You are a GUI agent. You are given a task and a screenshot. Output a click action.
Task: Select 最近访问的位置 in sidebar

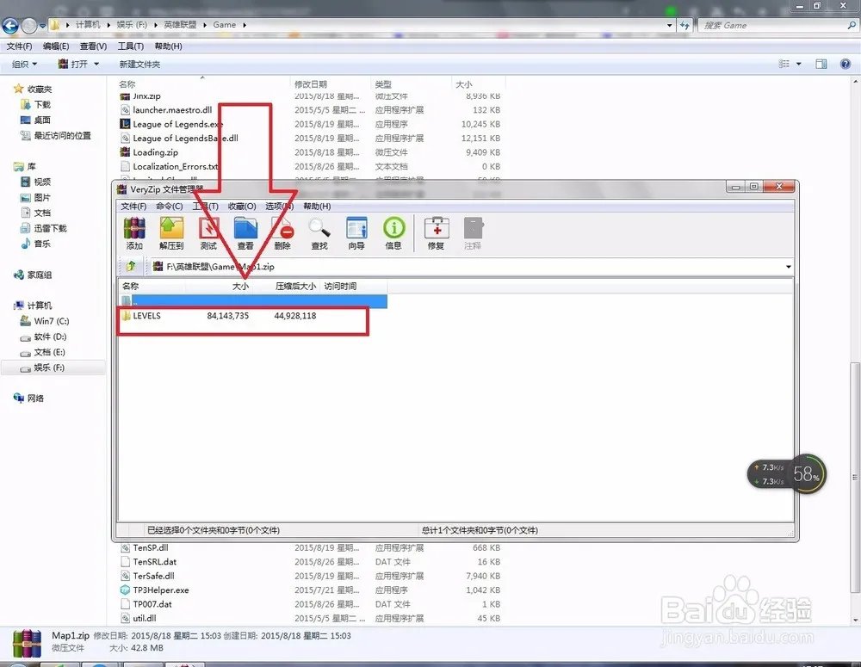pos(55,135)
